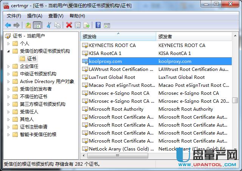The image size is (242, 171).
Task: Click vertical scrollbar up arrow
Action: point(235,36)
